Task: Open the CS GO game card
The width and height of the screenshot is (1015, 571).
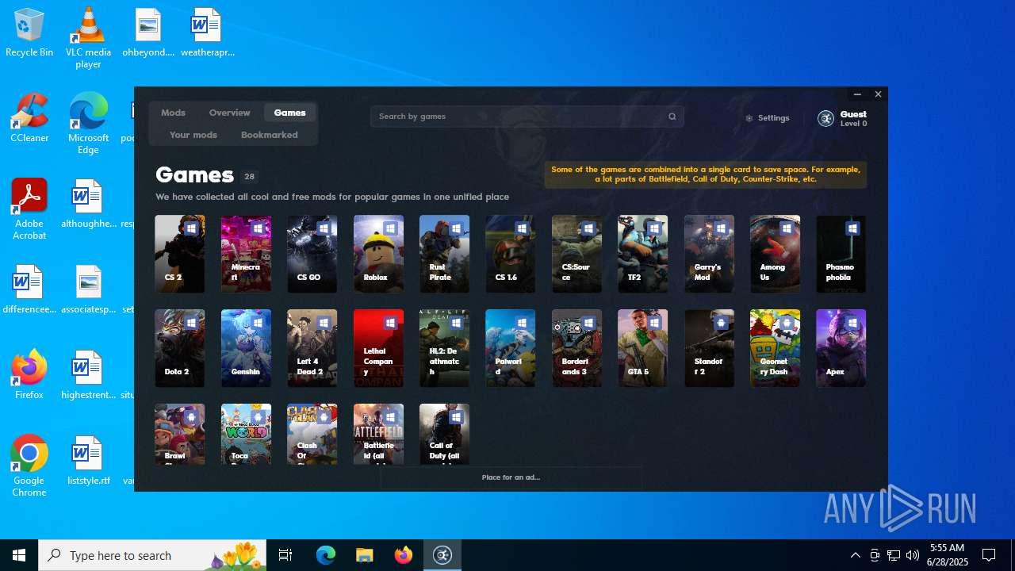Action: pos(312,254)
